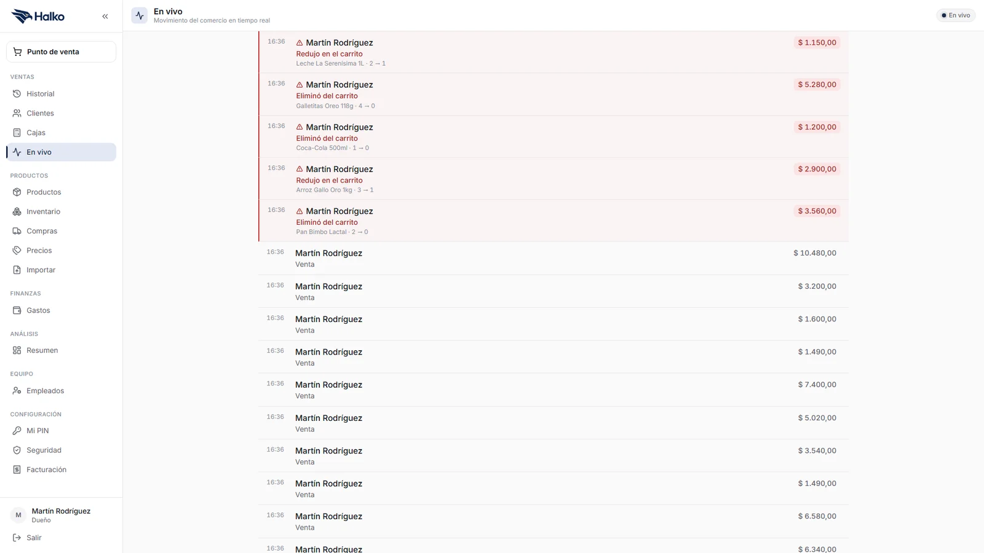The width and height of the screenshot is (984, 553).
Task: Click 'Galletitas Oreo 118g · 4 → 0' detail
Action: (x=335, y=106)
